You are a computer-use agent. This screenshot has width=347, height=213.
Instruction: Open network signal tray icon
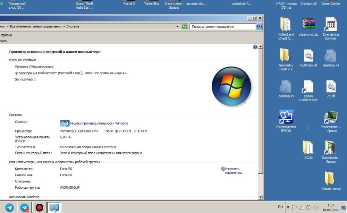click(302, 207)
